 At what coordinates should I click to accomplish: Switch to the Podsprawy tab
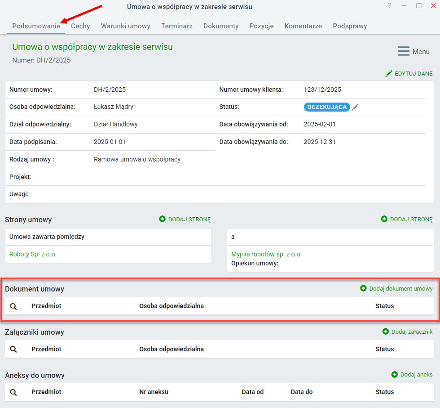pos(350,26)
